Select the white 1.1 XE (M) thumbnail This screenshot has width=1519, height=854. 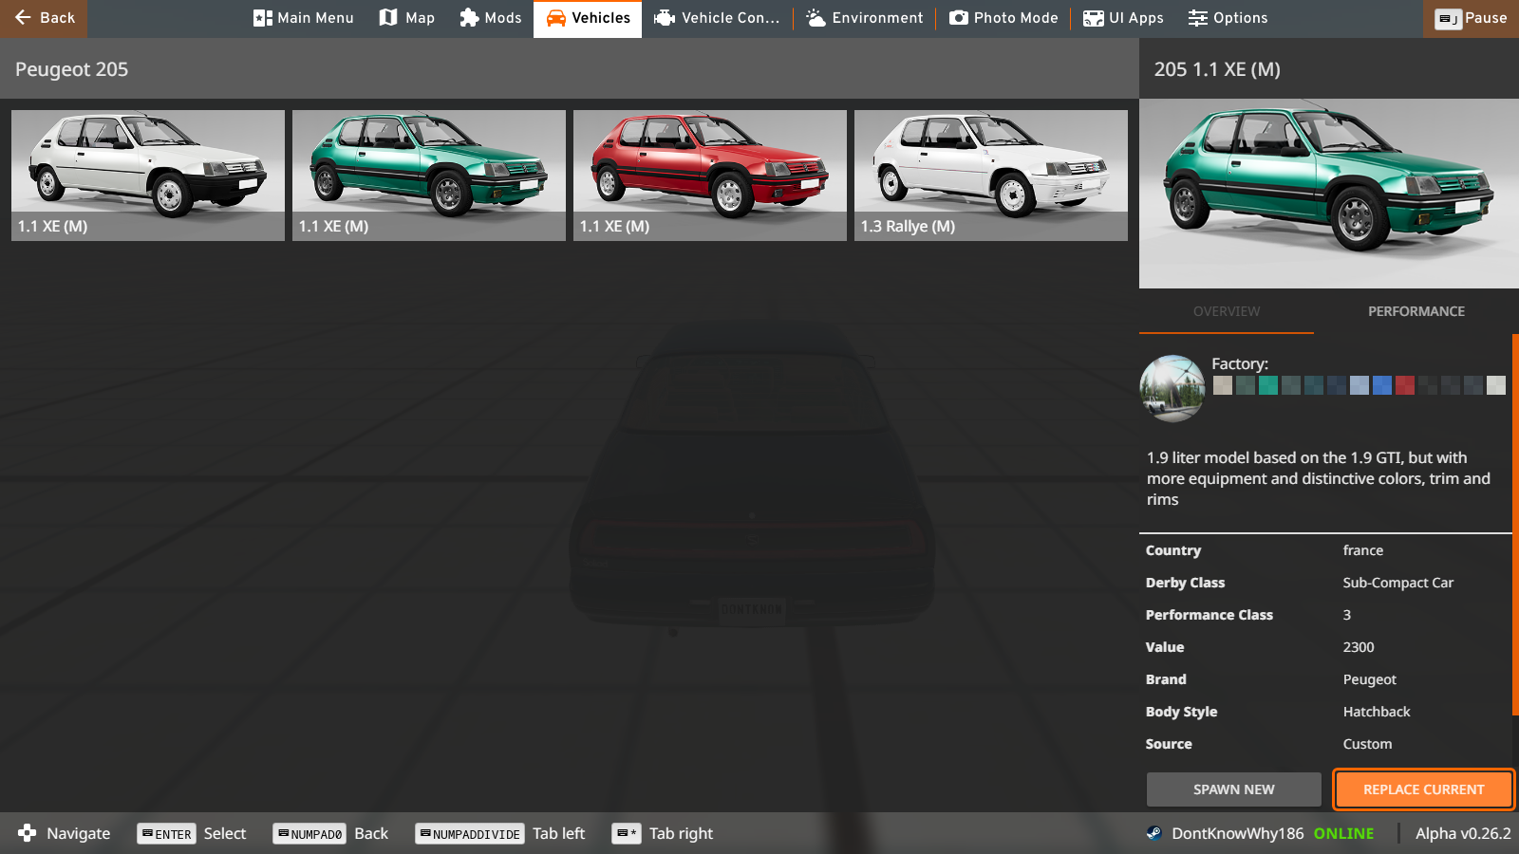148,176
